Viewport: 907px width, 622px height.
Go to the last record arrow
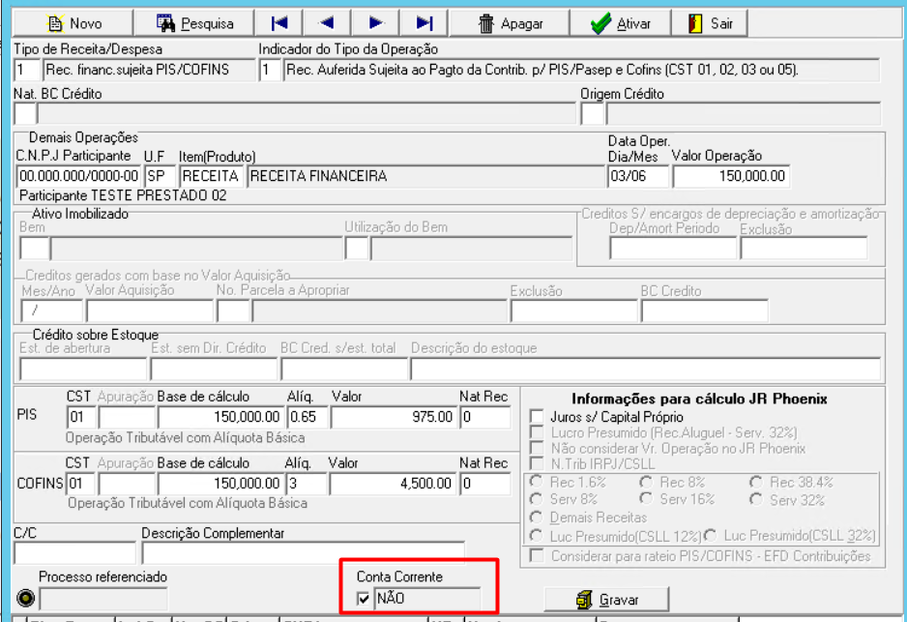(x=424, y=23)
